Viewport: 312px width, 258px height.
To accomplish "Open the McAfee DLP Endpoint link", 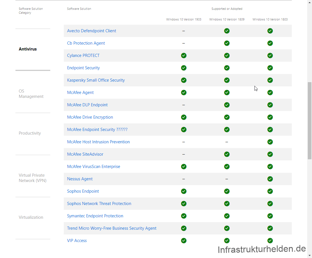I will pyautogui.click(x=87, y=105).
